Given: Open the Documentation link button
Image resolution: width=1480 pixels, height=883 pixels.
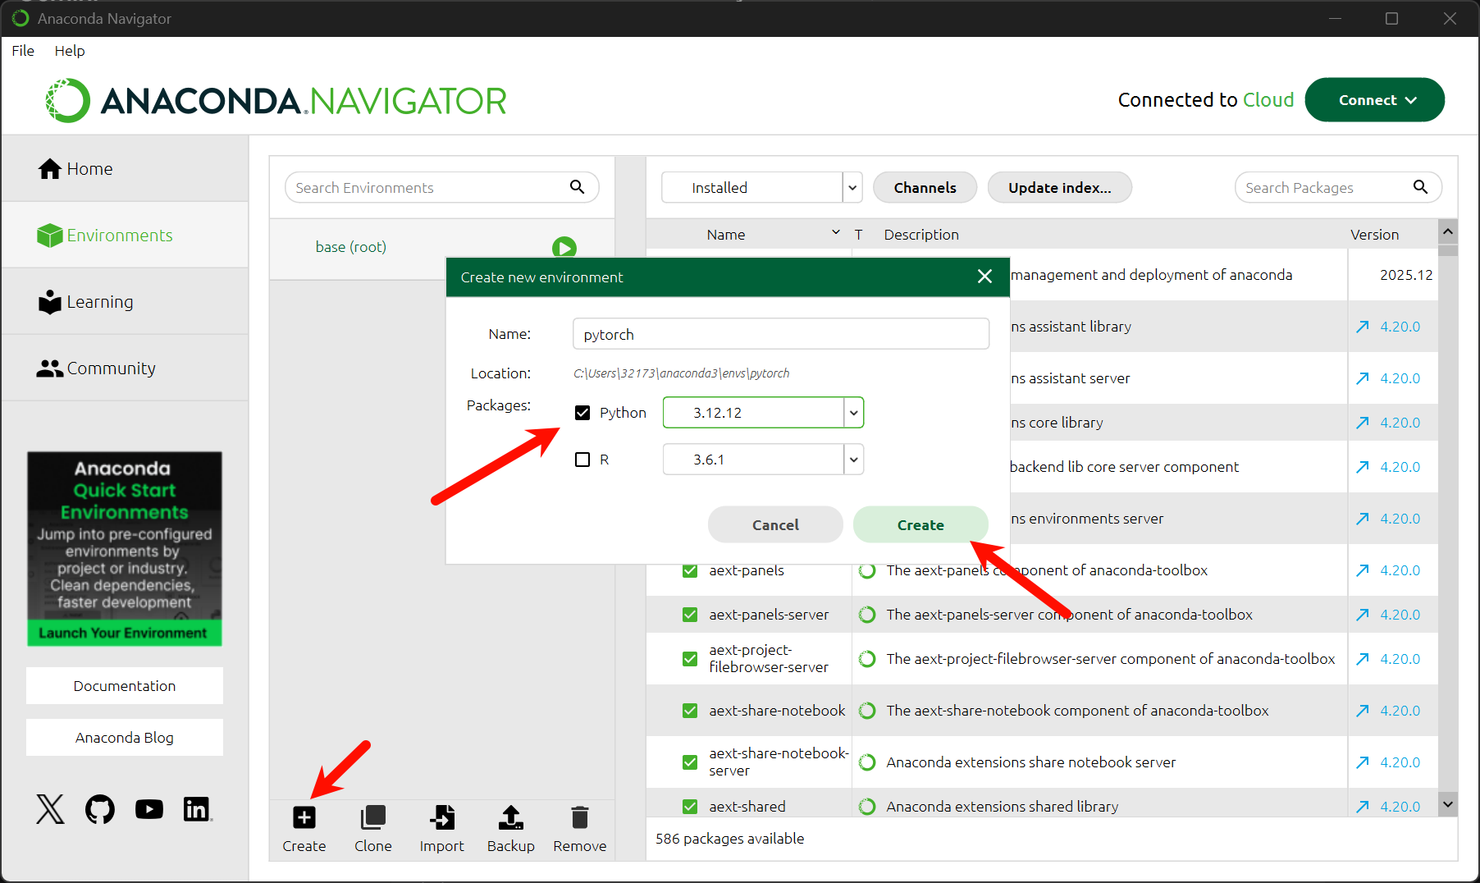Looking at the screenshot, I should pos(125,686).
